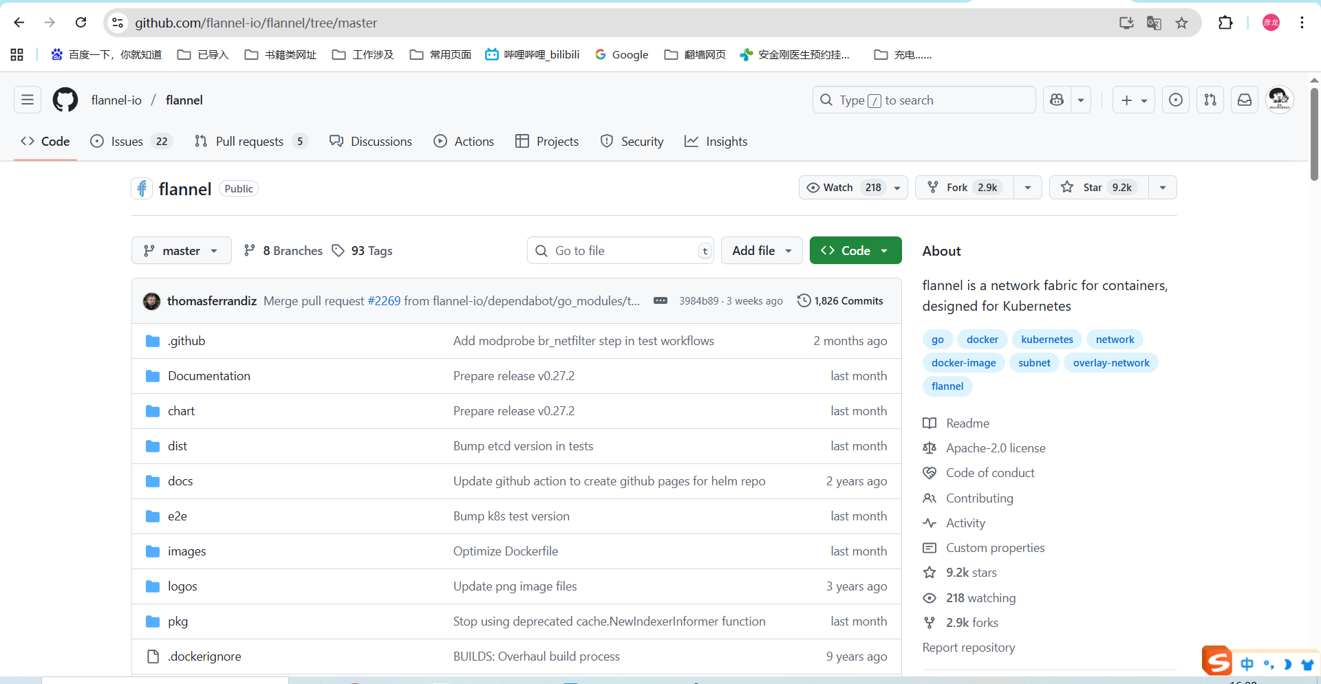The image size is (1321, 684).
Task: Switch to the Pull requests tab
Action: click(250, 142)
